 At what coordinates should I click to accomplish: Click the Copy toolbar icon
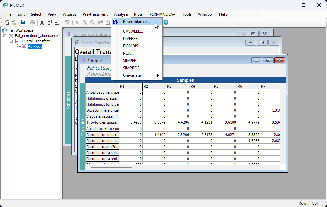(50, 22)
